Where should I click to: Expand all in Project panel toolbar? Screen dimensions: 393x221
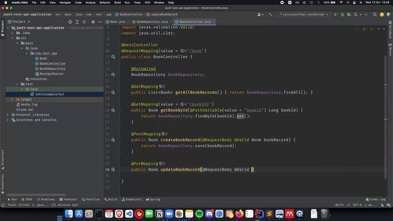tap(77, 22)
